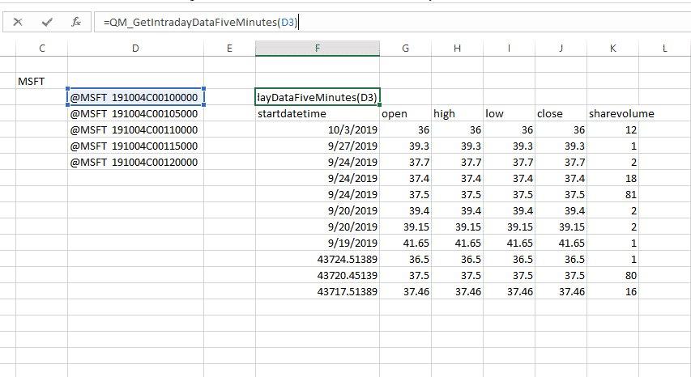Open the Insert Function fx dialog
Viewport: 691px width, 377px height.
point(76,23)
